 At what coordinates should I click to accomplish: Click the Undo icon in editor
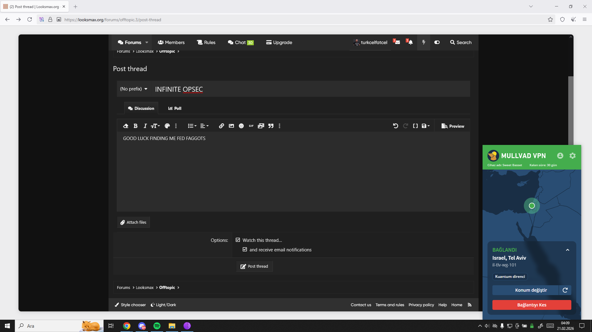click(395, 126)
